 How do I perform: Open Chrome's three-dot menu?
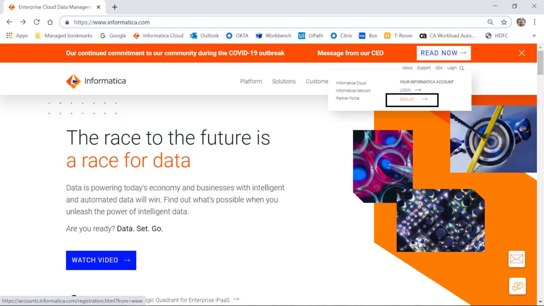tap(534, 22)
